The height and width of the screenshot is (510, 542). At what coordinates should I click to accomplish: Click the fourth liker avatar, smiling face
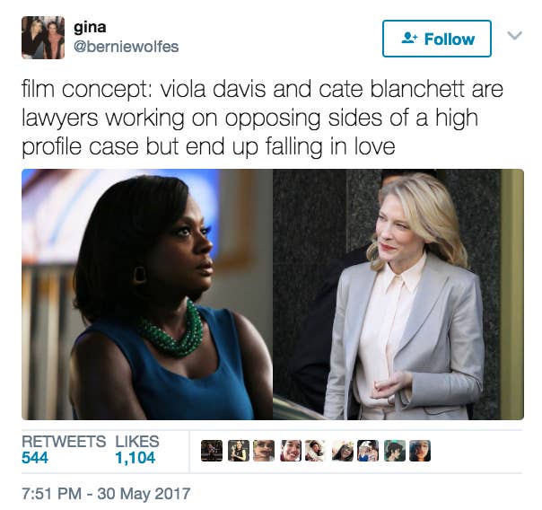click(291, 451)
